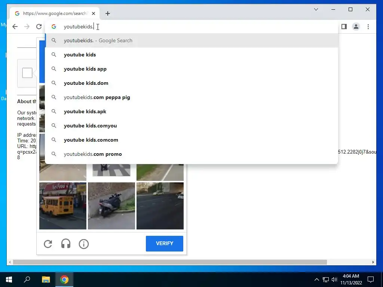Open the Chrome profile avatar
Viewport: 383px width, 287px height.
click(x=356, y=27)
